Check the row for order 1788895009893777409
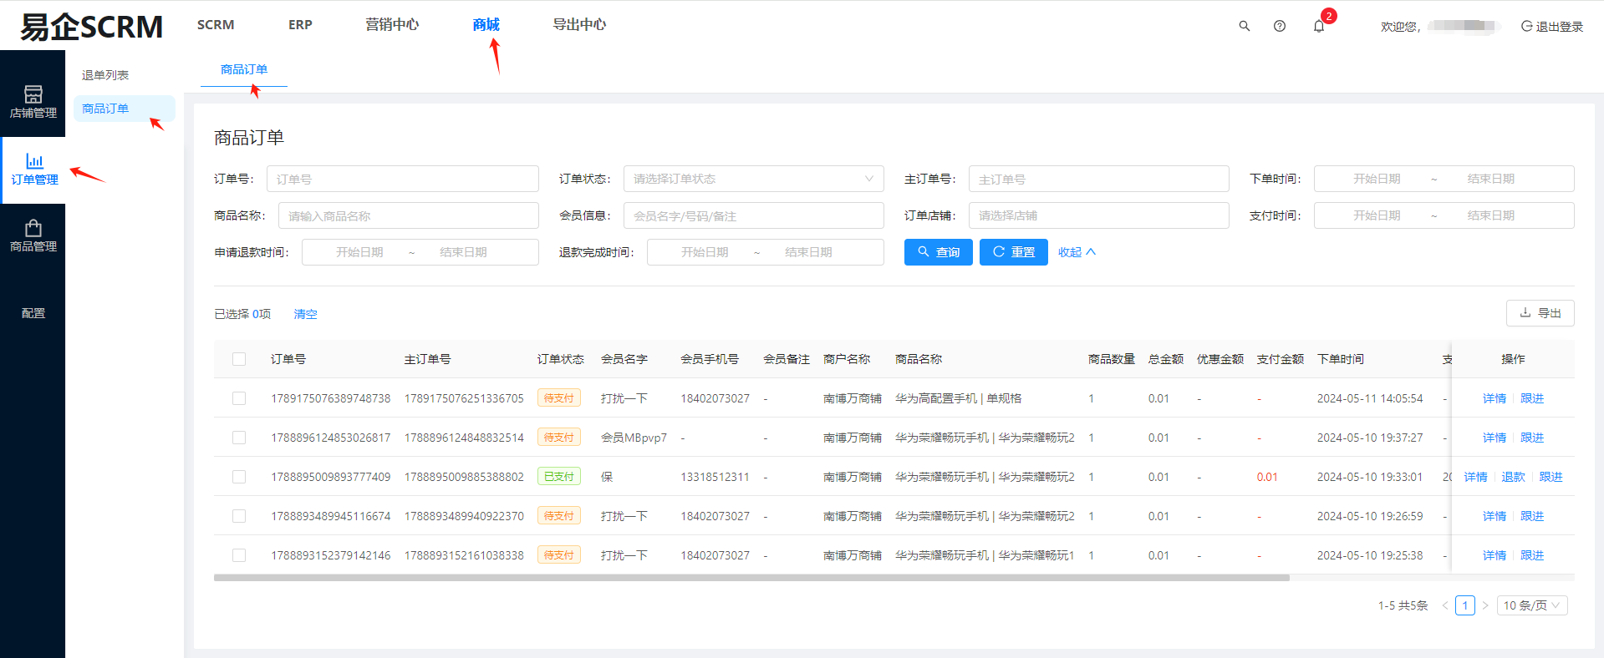The height and width of the screenshot is (658, 1604). click(239, 477)
